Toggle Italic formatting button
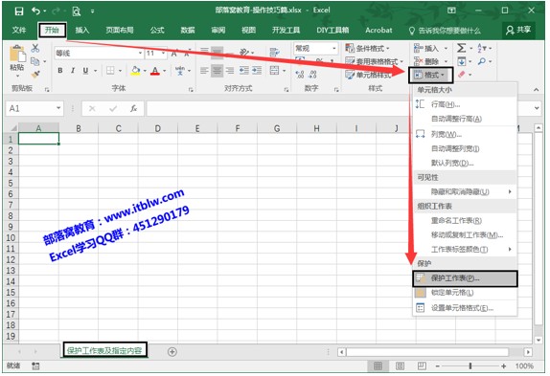Screen dimensions: 550x376 (x=73, y=71)
